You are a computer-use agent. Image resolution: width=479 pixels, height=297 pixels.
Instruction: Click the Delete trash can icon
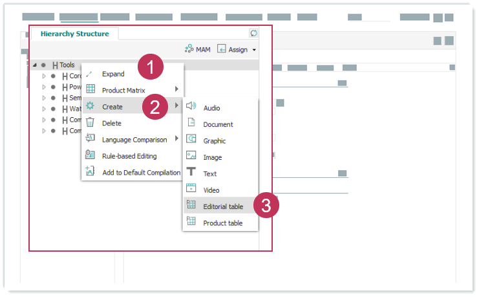tap(90, 123)
